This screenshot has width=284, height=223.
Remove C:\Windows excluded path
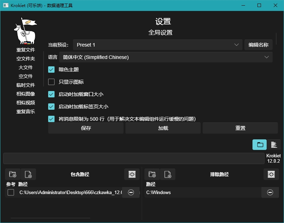[270, 192]
